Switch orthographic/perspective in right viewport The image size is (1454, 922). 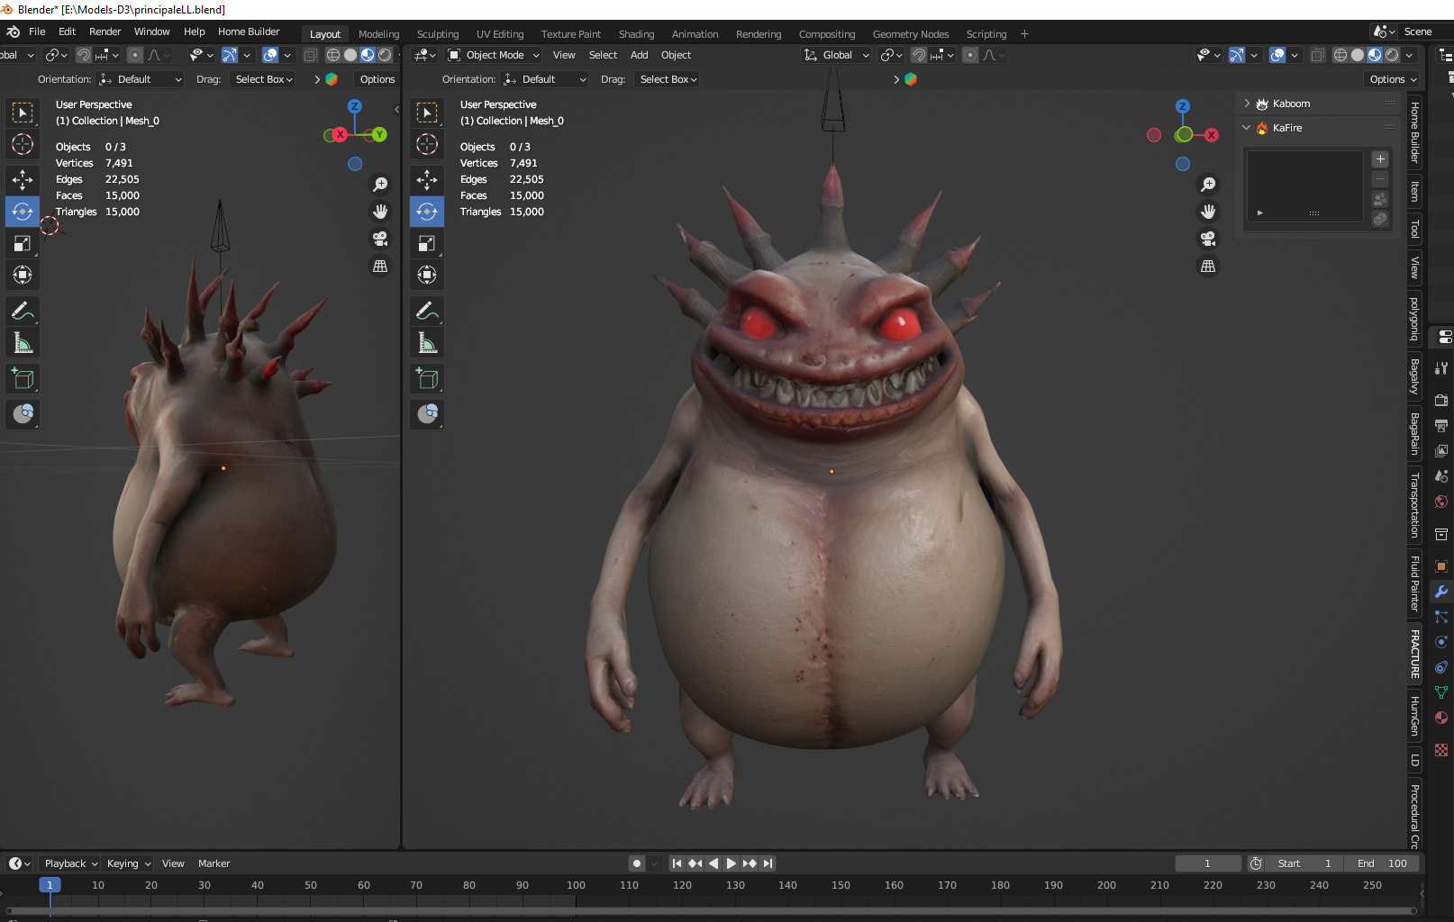[x=1208, y=266]
